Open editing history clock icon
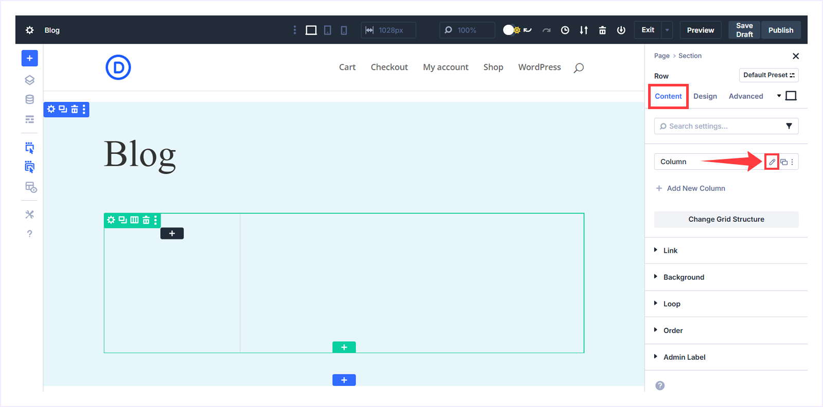The image size is (823, 407). pos(565,30)
